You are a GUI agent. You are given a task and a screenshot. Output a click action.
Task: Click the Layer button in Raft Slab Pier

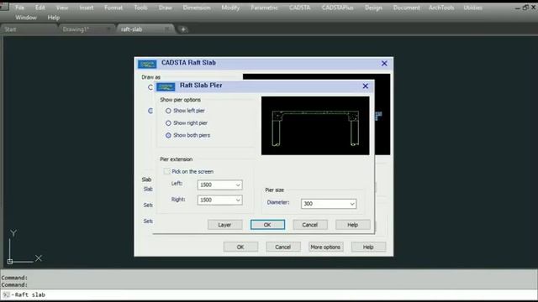(224, 225)
